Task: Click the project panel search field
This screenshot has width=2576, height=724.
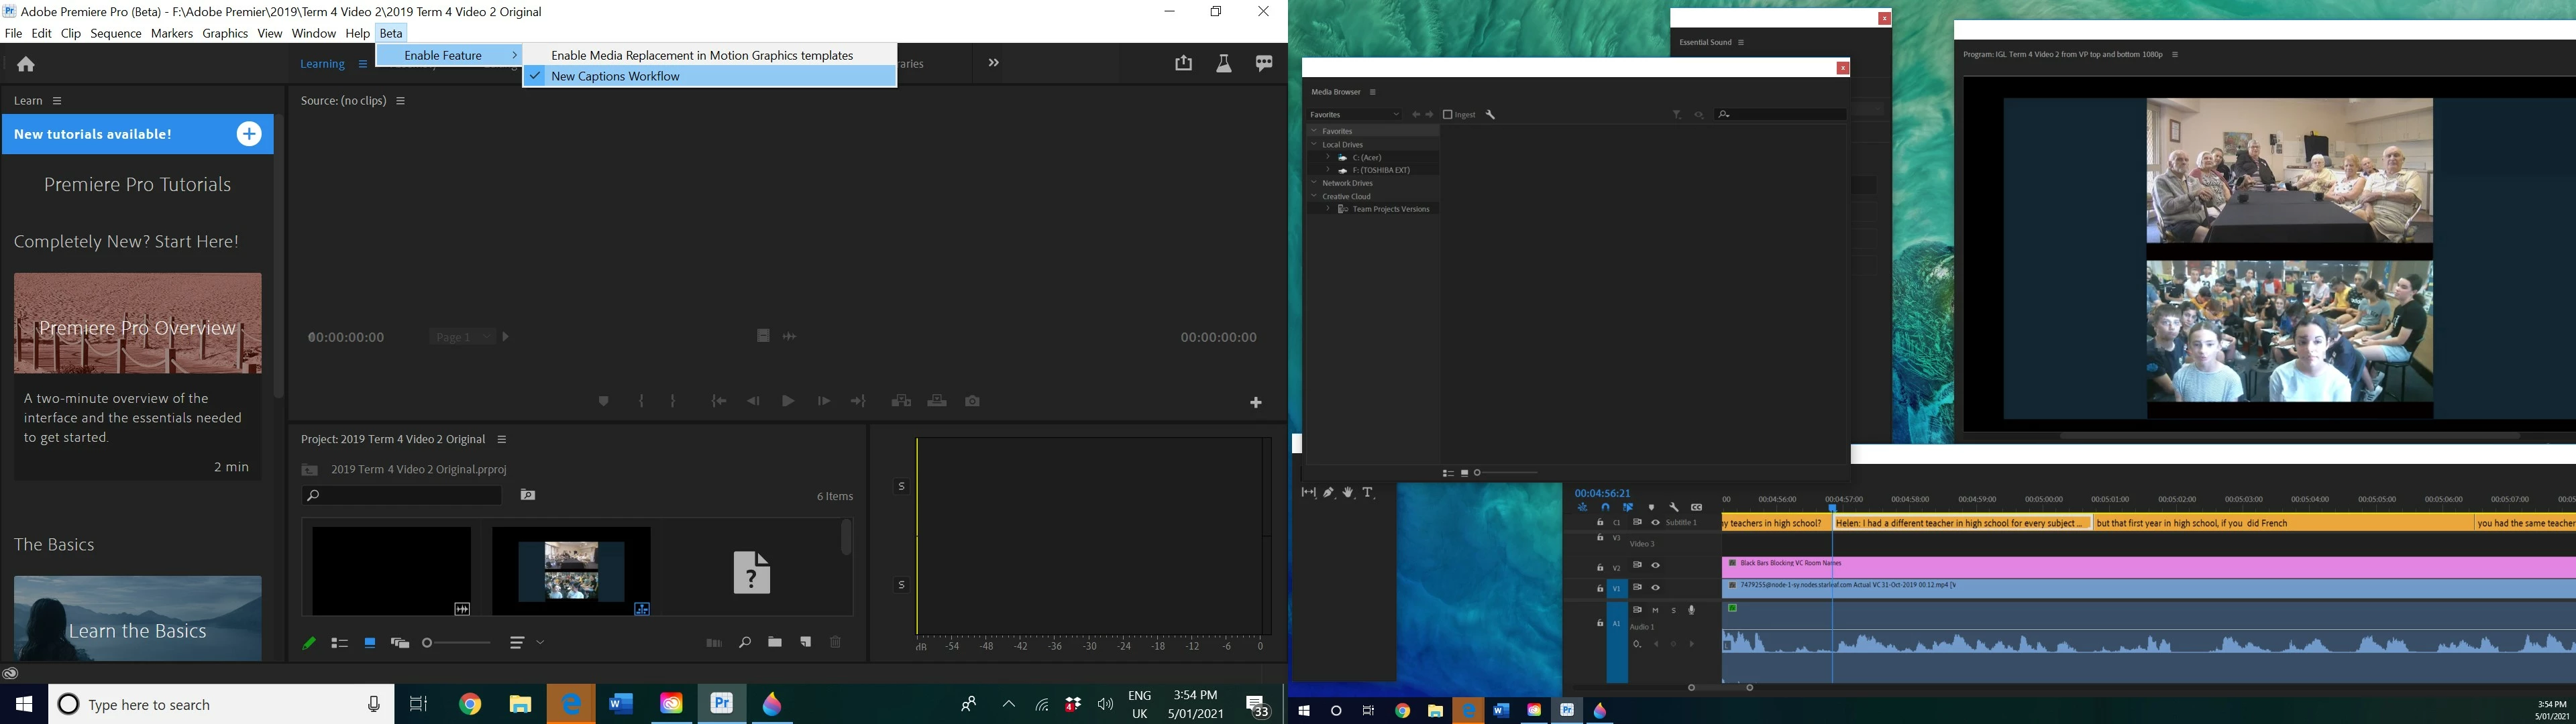Action: 410,495
